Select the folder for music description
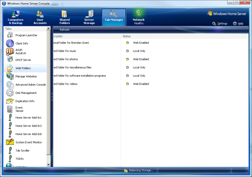 pos(65,51)
